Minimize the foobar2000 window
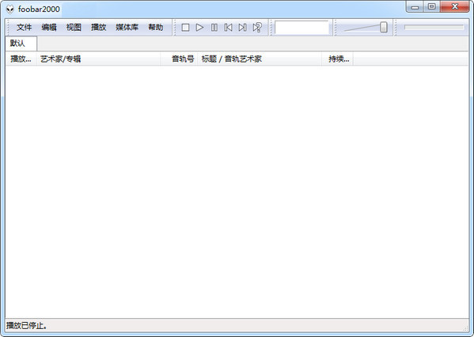Image resolution: width=474 pixels, height=337 pixels. click(415, 6)
